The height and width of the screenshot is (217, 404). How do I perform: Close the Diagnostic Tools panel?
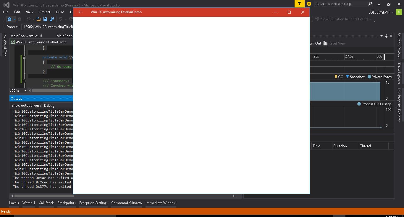(x=391, y=36)
